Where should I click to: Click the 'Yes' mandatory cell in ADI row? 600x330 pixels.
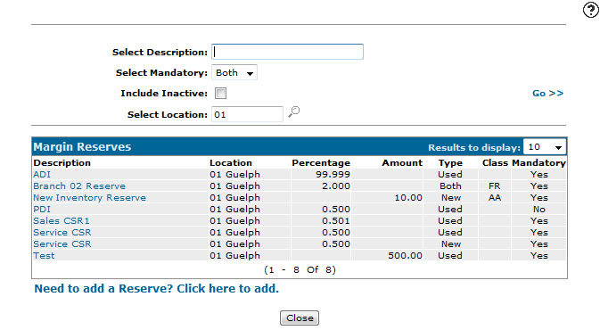click(538, 175)
